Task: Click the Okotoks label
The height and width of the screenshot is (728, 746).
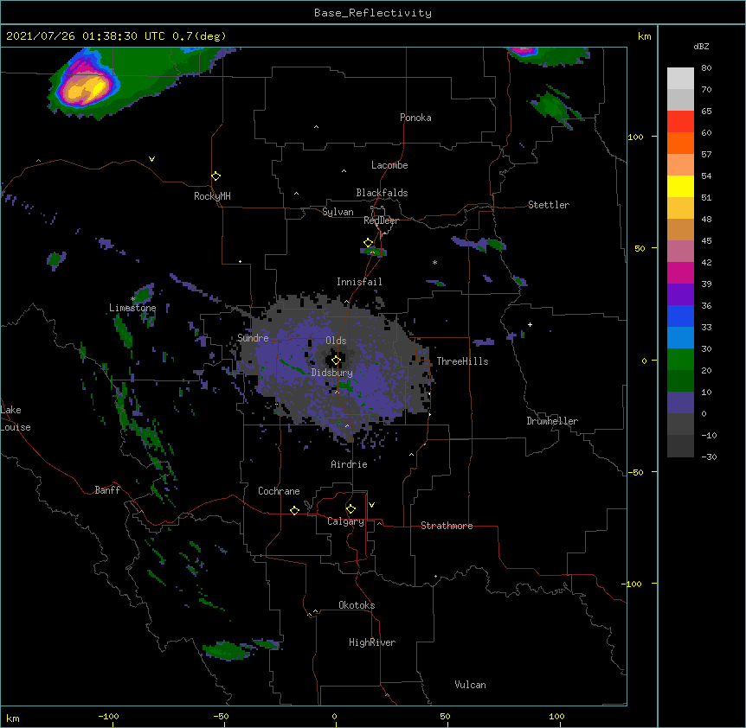Action: pyautogui.click(x=357, y=605)
